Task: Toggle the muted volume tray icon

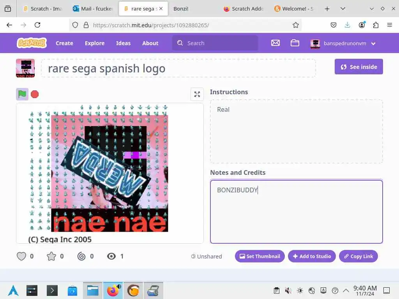Action: click(x=288, y=290)
